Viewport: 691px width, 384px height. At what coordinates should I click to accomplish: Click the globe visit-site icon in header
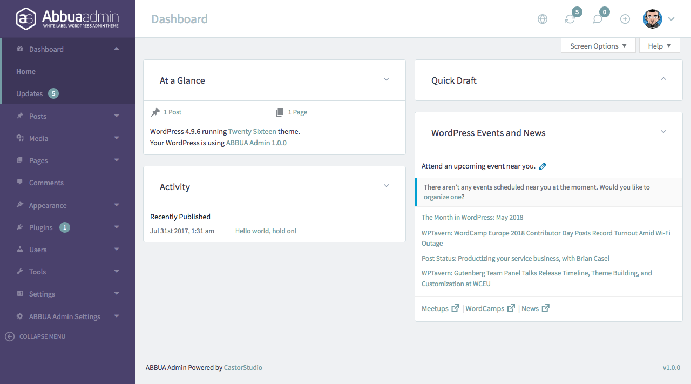tap(543, 19)
